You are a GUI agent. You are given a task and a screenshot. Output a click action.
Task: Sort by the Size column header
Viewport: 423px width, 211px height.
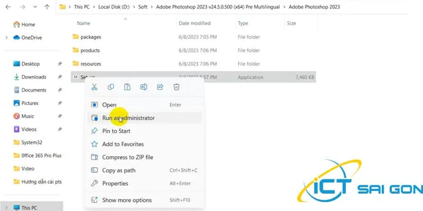click(291, 23)
